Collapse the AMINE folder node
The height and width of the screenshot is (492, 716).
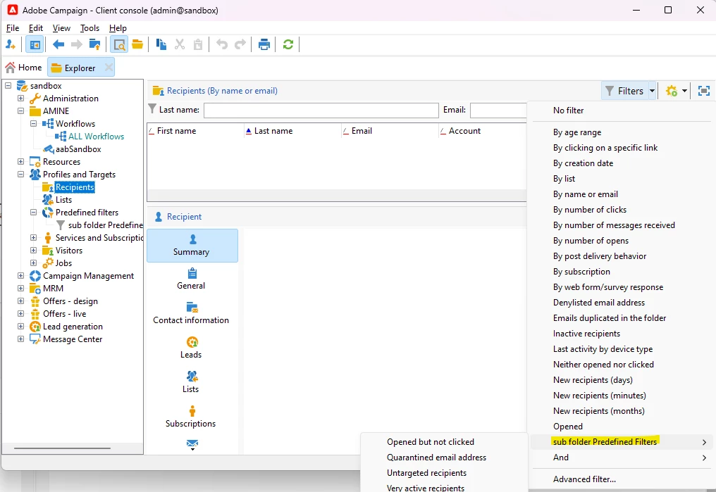pos(20,111)
